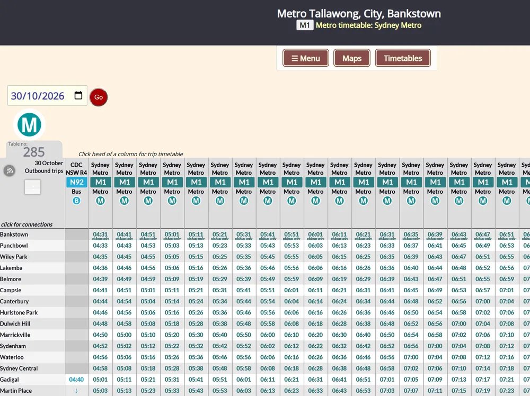Image resolution: width=530 pixels, height=396 pixels.
Task: Open M1 badge of the 05:01 Bankstown trip
Action: point(172,182)
